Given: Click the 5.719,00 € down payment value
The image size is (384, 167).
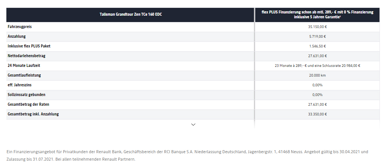Looking at the screenshot, I should point(317,37).
